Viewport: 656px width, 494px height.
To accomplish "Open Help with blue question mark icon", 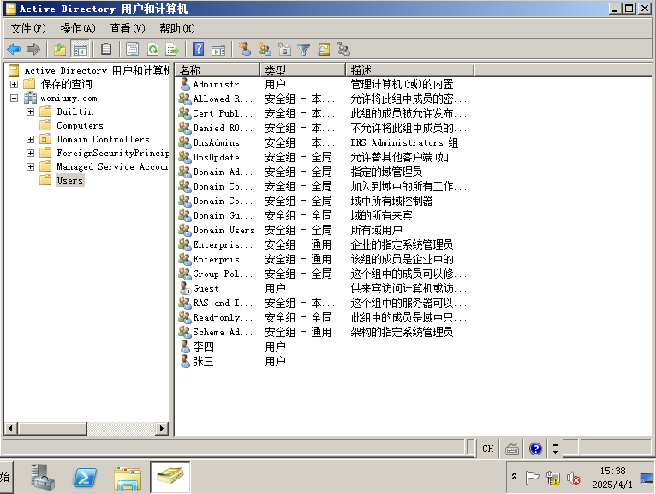I will 199,49.
